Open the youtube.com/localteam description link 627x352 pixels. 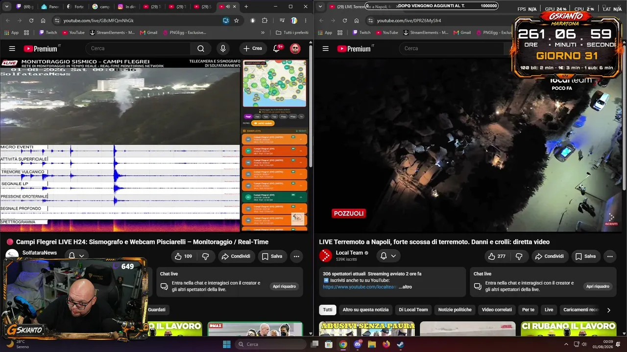pos(360,287)
